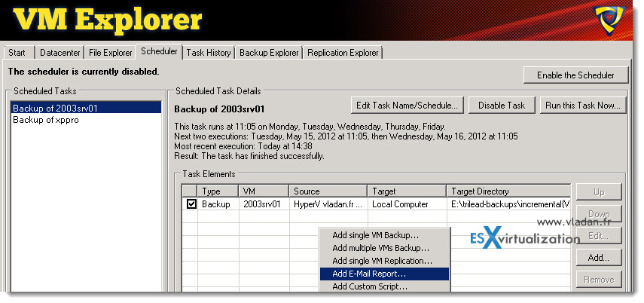Open the File Explorer tab
This screenshot has height=303, width=644.
[x=111, y=53]
